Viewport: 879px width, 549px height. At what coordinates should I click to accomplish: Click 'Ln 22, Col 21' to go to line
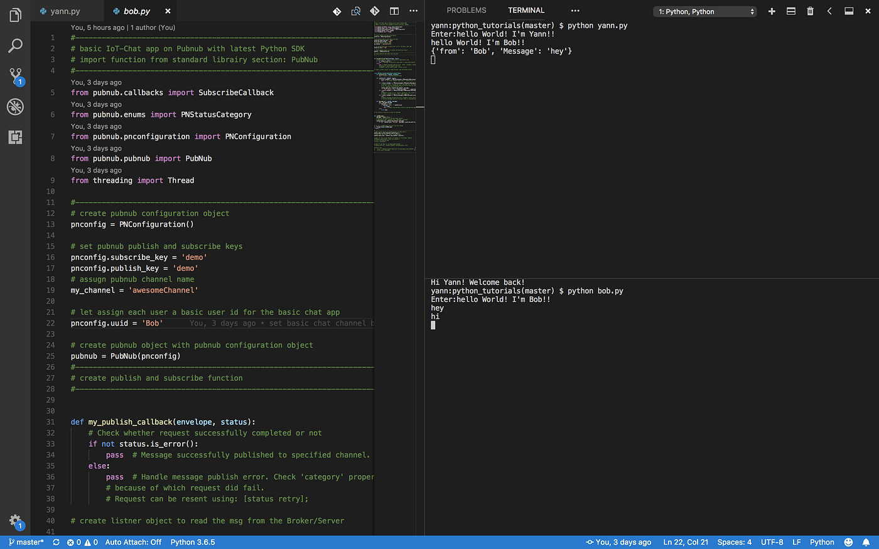tap(686, 541)
